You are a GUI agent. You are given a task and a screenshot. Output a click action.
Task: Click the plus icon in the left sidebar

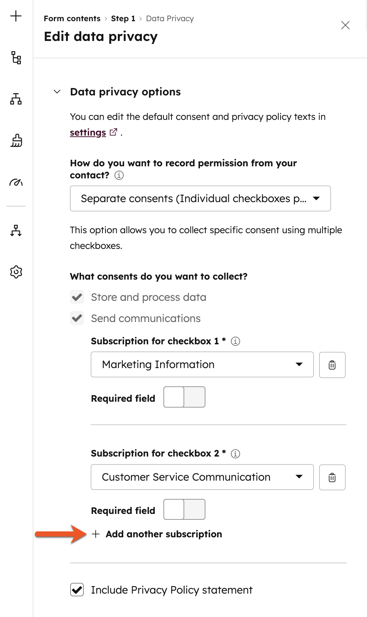[16, 16]
